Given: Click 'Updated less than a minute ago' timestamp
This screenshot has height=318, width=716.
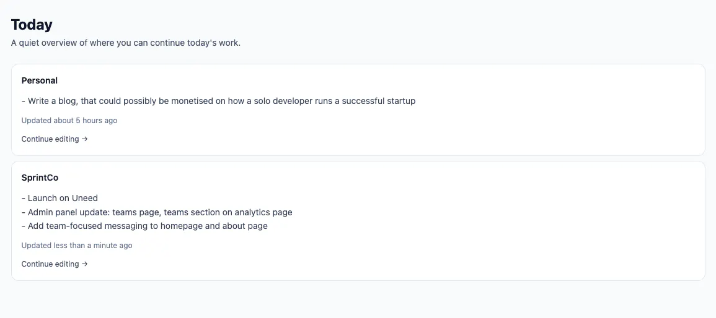Looking at the screenshot, I should point(77,246).
